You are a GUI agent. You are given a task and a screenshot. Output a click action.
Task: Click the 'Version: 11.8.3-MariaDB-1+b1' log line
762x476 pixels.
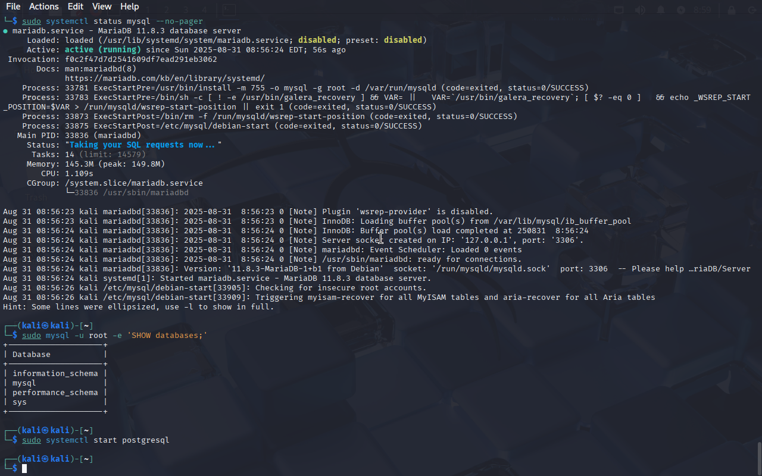[x=377, y=269]
